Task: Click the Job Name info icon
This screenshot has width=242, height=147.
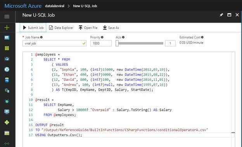Action: 41,37
